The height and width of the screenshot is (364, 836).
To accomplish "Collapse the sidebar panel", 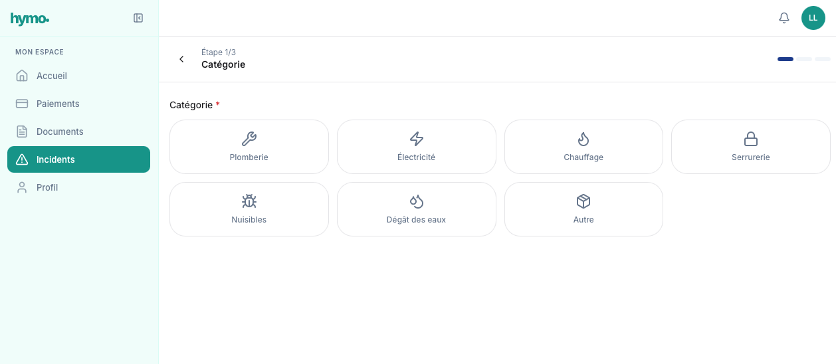I will click(138, 18).
